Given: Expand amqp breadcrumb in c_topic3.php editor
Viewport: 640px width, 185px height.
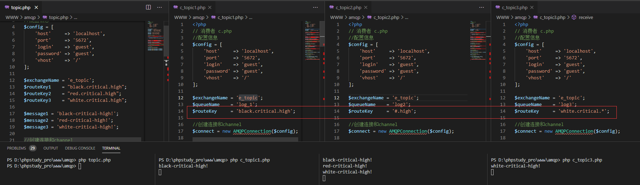Looking at the screenshot, I should click(521, 17).
